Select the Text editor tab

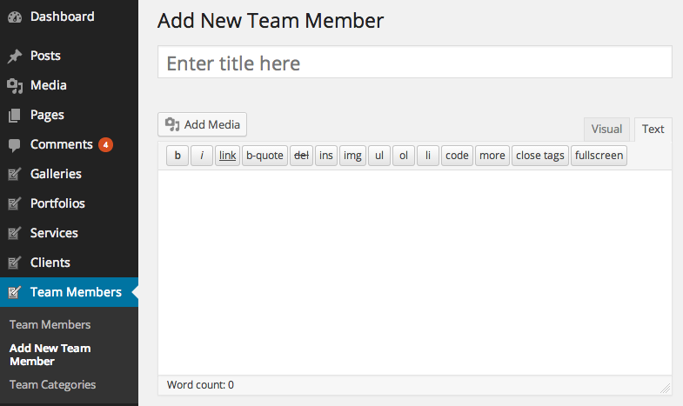(x=653, y=130)
